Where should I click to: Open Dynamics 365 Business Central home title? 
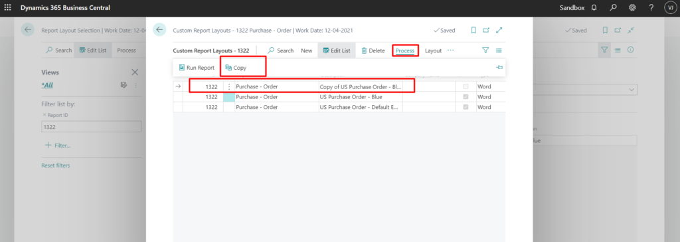pyautogui.click(x=65, y=8)
